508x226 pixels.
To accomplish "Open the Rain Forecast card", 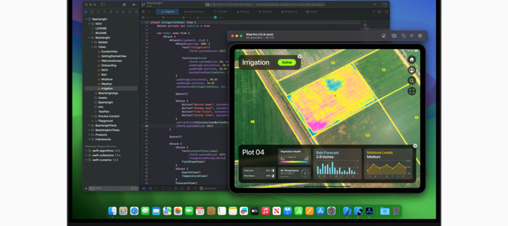I will [337, 163].
